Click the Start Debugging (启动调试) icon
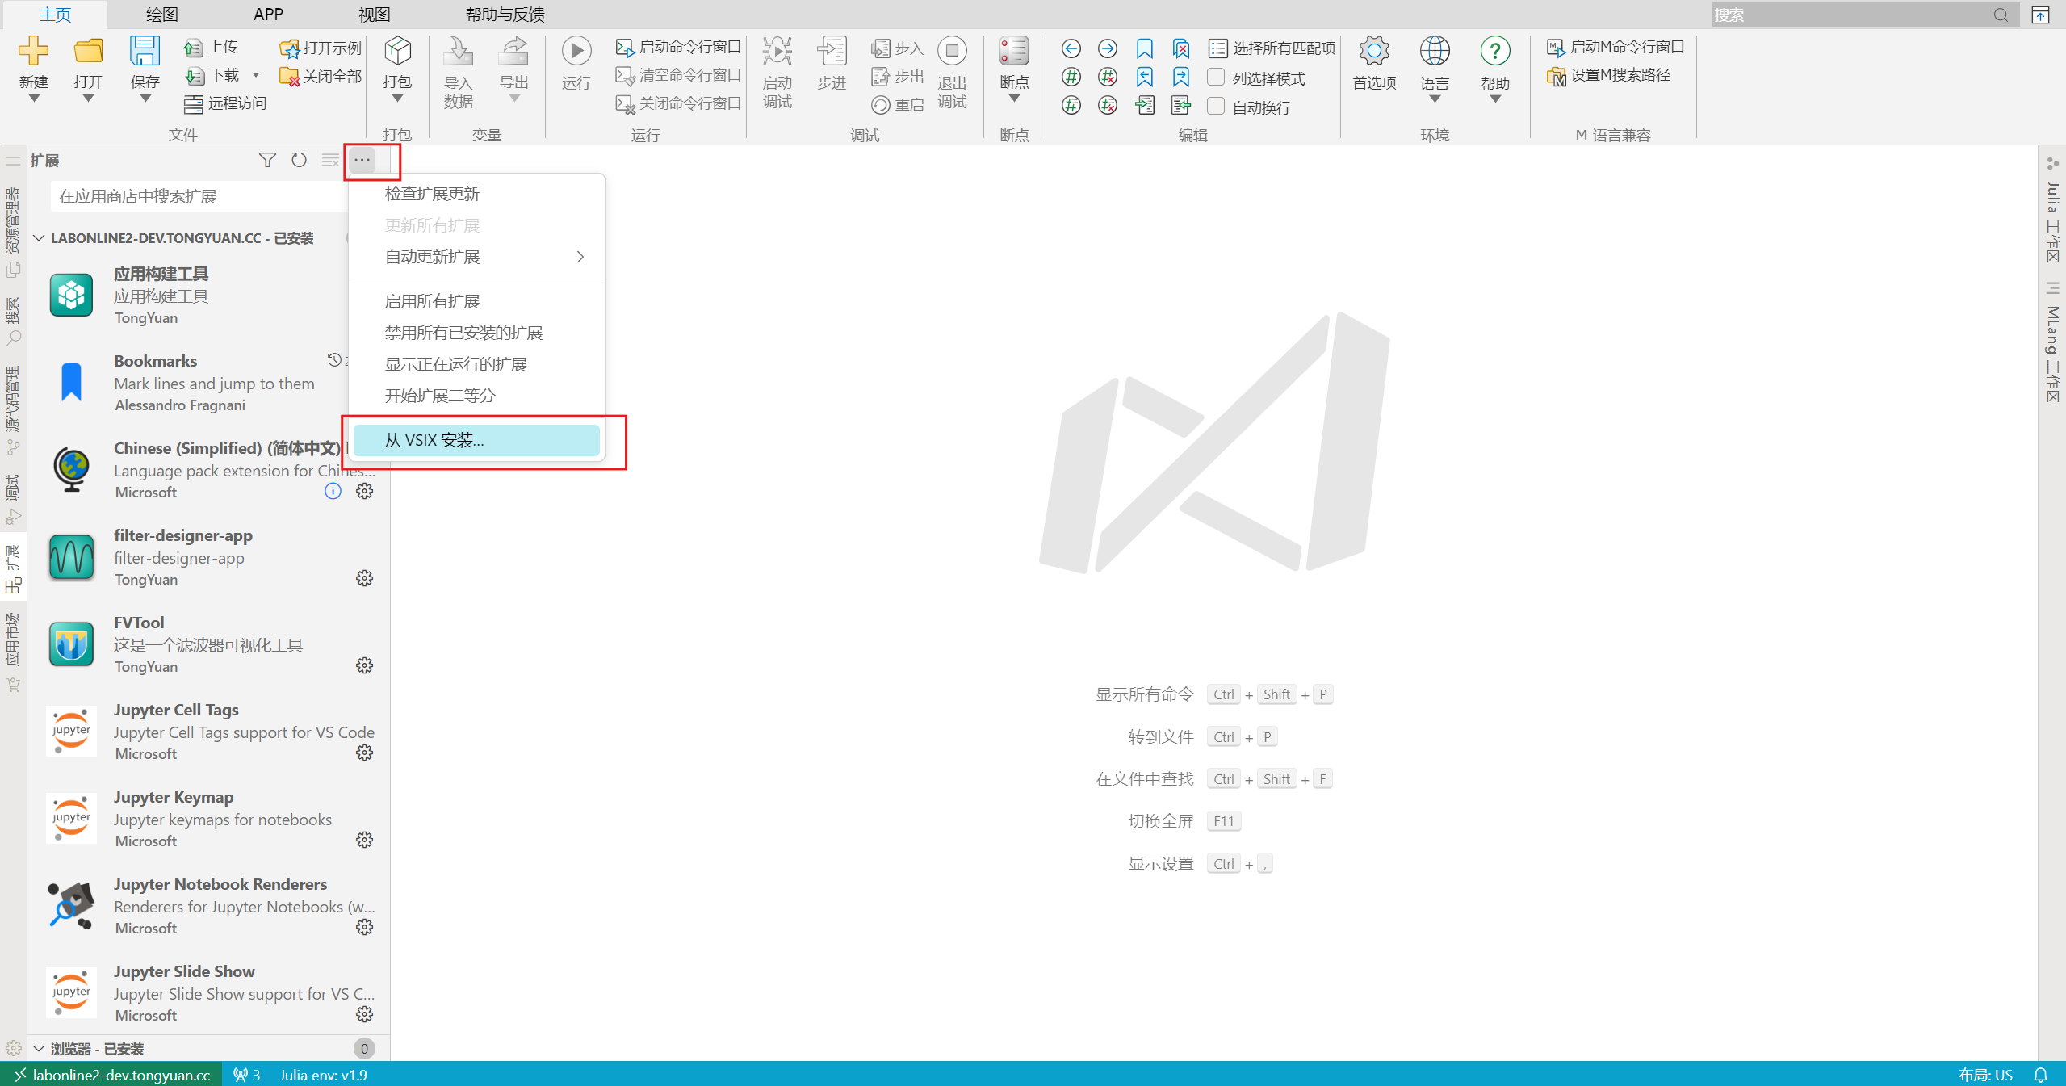Image resolution: width=2066 pixels, height=1086 pixels. click(x=777, y=52)
